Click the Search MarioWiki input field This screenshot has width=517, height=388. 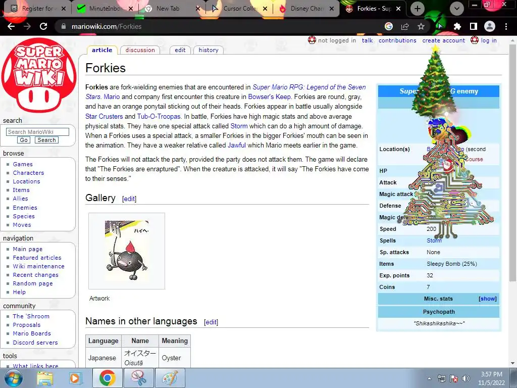click(x=37, y=132)
